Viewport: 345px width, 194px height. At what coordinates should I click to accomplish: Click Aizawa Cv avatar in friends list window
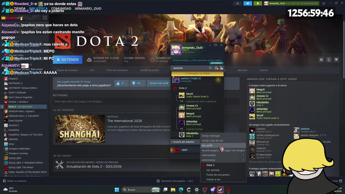pos(182,107)
